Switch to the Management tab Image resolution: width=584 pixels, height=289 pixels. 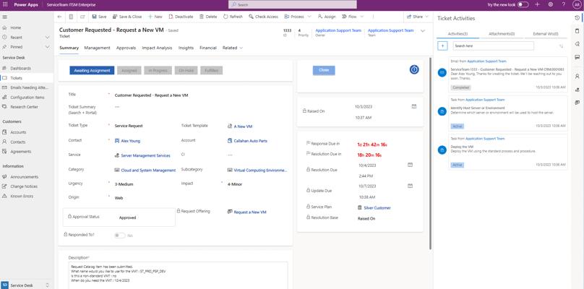pos(97,48)
